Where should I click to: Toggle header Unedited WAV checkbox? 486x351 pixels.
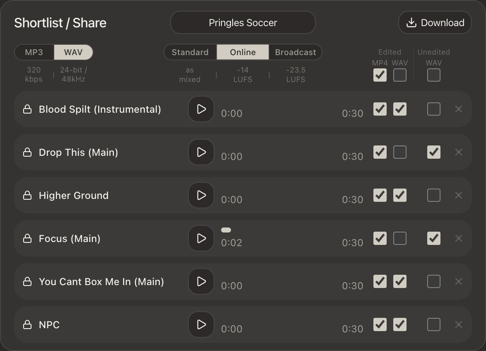point(433,75)
